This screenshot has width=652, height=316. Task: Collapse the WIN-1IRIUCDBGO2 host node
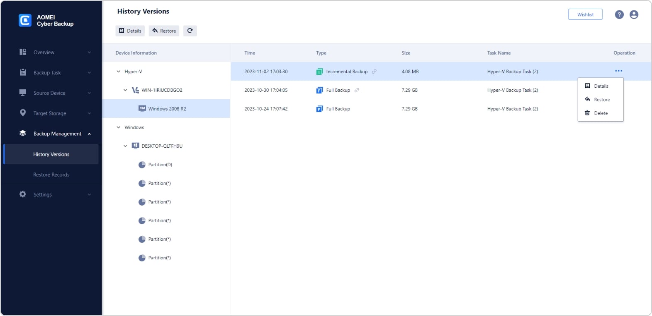(125, 90)
